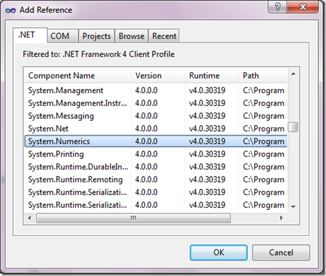Click horizontal scrollbar right arrow

(281, 218)
